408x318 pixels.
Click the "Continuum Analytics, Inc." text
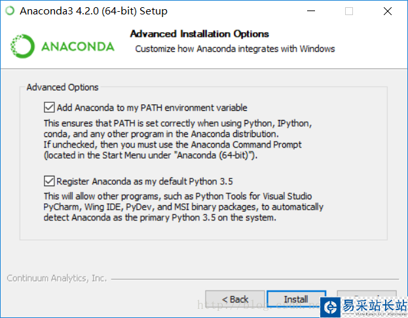pyautogui.click(x=56, y=278)
